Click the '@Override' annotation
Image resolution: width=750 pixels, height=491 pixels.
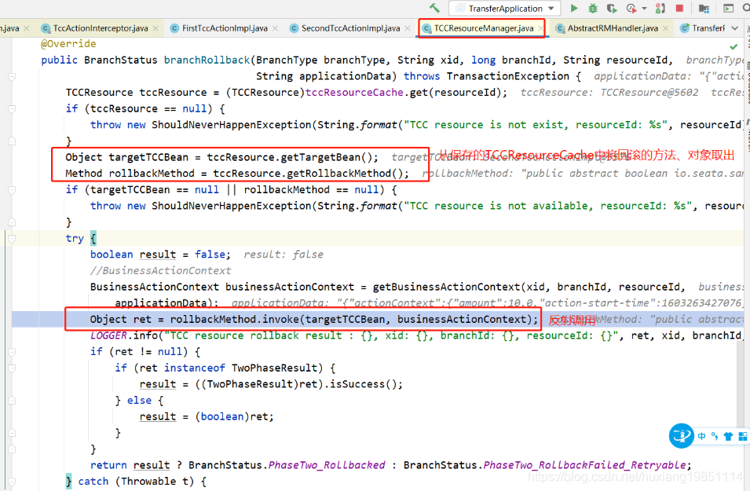point(68,43)
